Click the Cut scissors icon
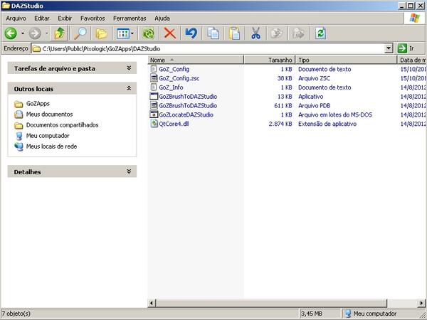Image resolution: width=427 pixels, height=320 pixels. [255, 33]
